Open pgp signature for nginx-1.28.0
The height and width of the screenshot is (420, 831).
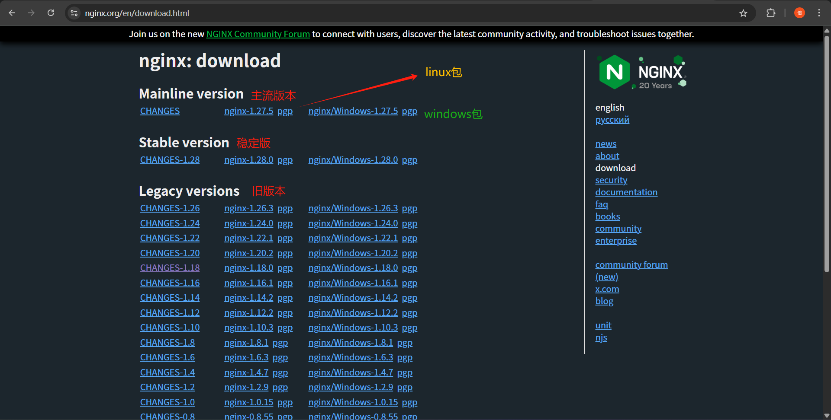pyautogui.click(x=285, y=160)
